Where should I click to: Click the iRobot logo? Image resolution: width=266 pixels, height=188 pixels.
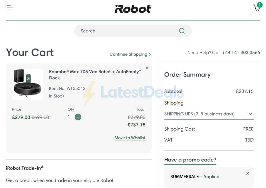click(133, 9)
